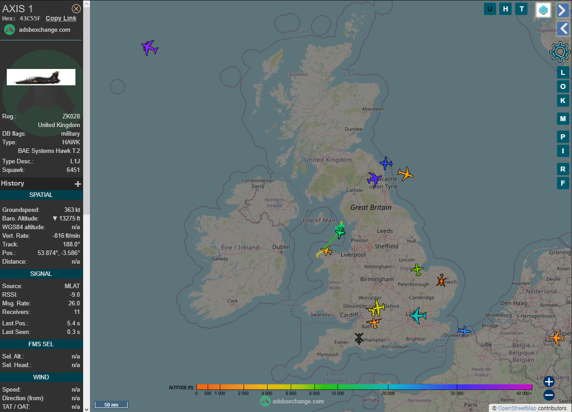Click the registration value ZK028
Viewport: 572px width, 412px height.
tap(71, 117)
